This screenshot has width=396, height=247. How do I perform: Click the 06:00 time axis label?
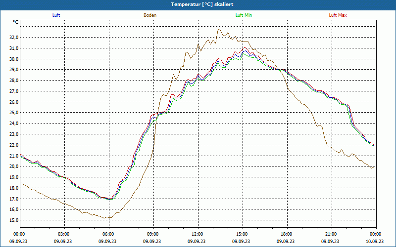[x=109, y=234]
